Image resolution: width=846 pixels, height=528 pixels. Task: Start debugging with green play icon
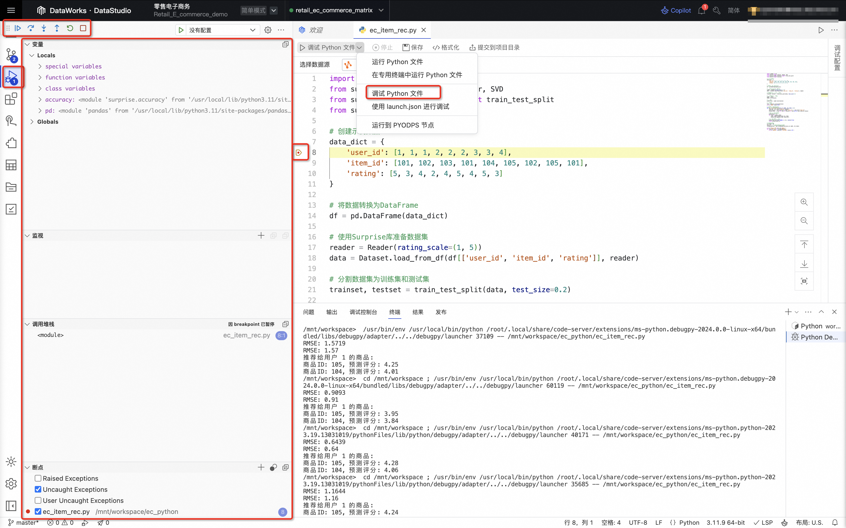pos(181,30)
